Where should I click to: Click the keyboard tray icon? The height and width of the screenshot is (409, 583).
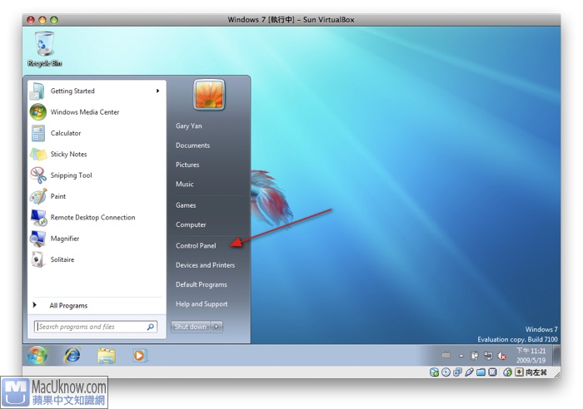click(x=446, y=355)
